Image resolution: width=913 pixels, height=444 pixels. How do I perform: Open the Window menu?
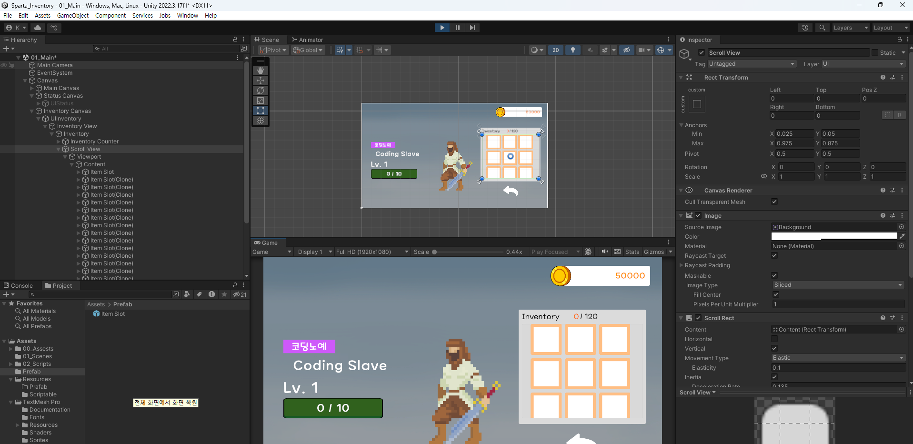[x=188, y=15]
